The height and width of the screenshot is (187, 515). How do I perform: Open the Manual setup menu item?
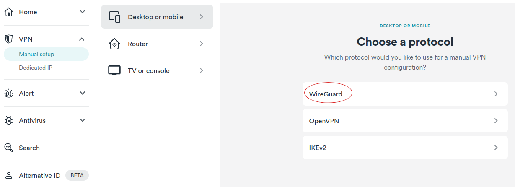(36, 54)
